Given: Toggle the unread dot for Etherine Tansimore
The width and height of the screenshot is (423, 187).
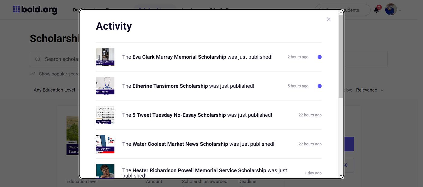Looking at the screenshot, I should tap(320, 86).
